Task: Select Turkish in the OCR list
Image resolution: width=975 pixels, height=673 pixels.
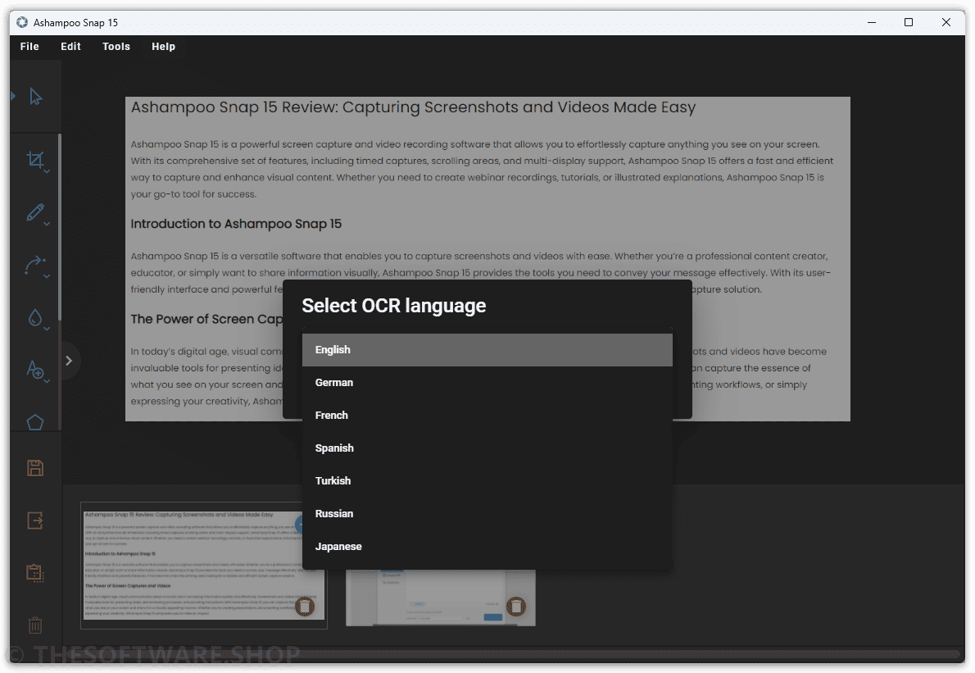Action: coord(487,481)
